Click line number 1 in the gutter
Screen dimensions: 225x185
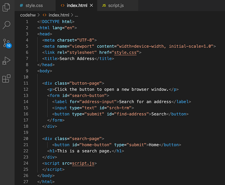(x=27, y=22)
